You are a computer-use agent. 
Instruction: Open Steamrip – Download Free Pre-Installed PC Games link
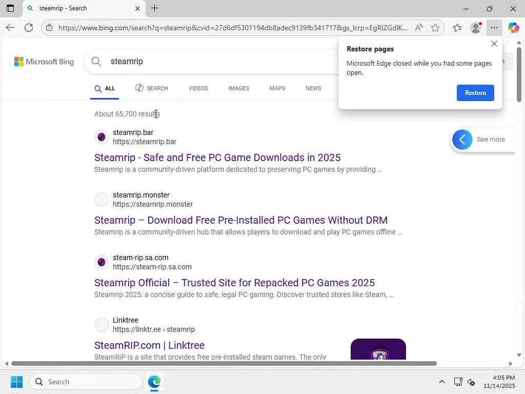pyautogui.click(x=241, y=220)
